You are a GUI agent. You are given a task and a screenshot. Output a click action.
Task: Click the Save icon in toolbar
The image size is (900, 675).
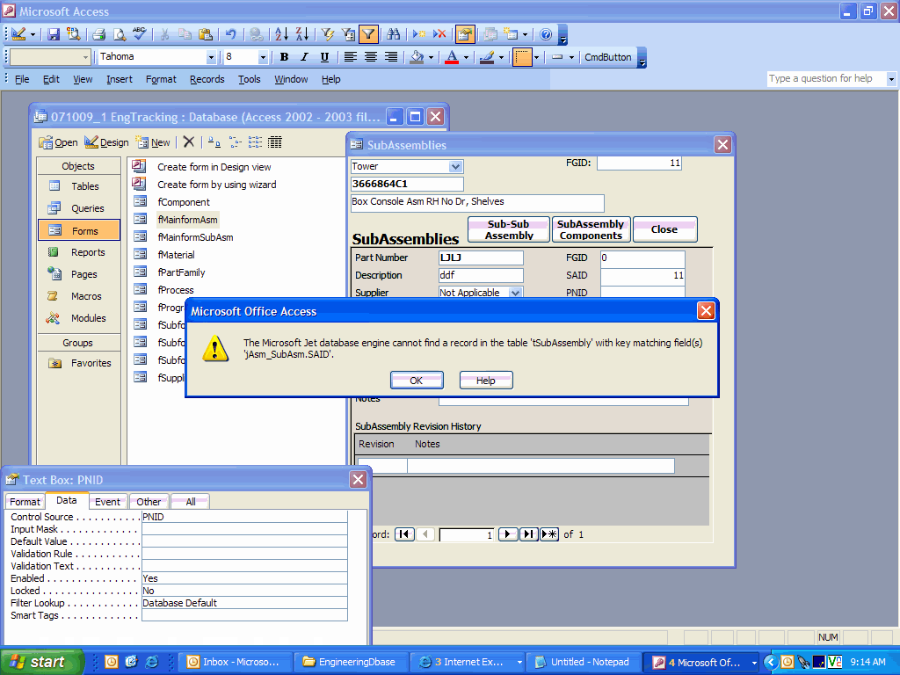click(x=54, y=34)
